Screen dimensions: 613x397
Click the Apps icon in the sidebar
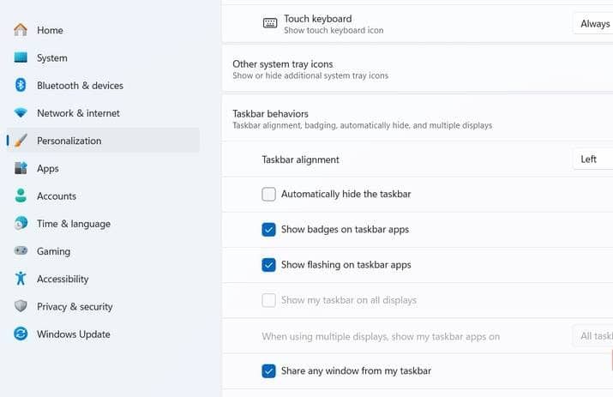[21, 168]
